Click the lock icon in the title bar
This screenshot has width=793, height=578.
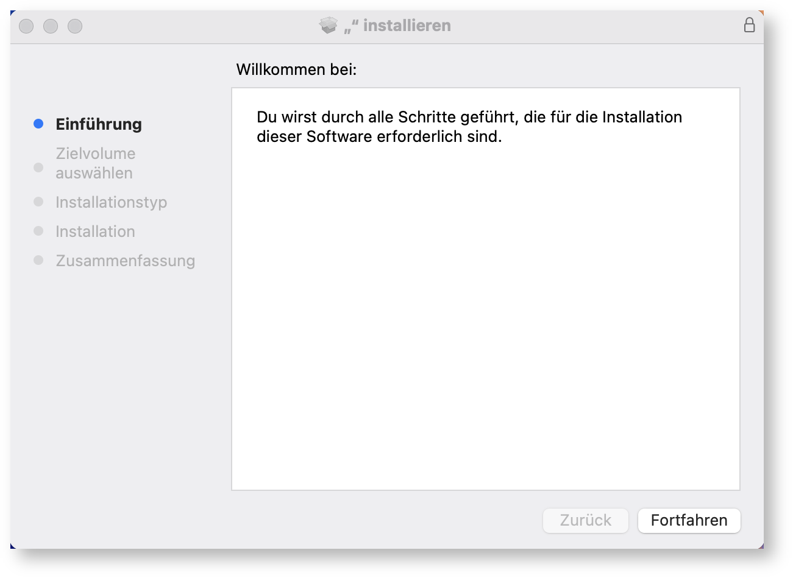coord(749,25)
